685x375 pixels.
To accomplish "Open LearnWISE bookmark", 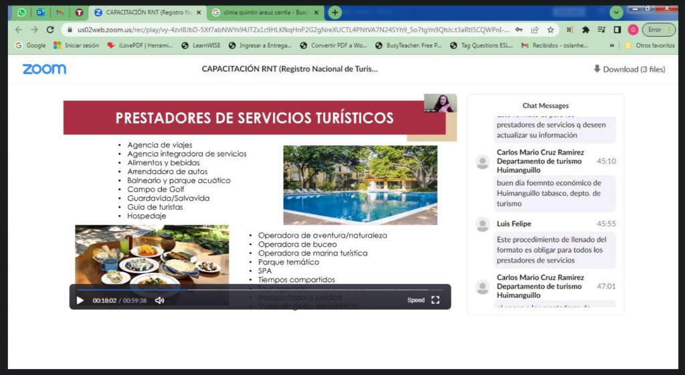I will 201,45.
